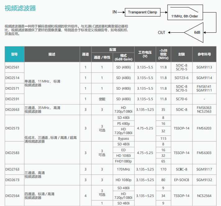Click the DIO2763 model number
The width and height of the screenshot is (221, 206).
point(12,169)
